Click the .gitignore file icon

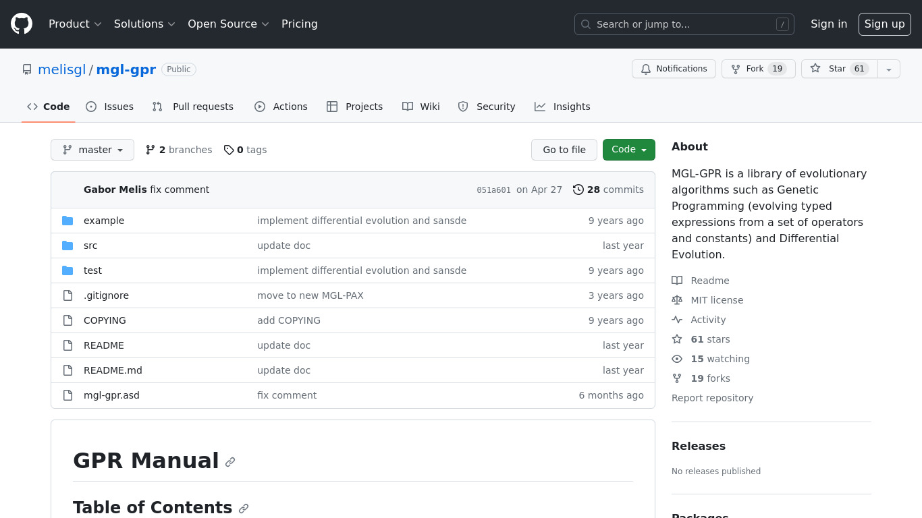67,295
